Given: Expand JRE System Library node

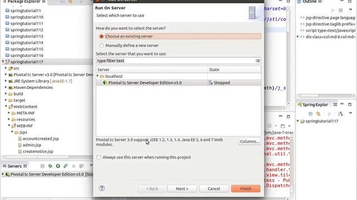Looking at the screenshot, I should pos(6,81).
